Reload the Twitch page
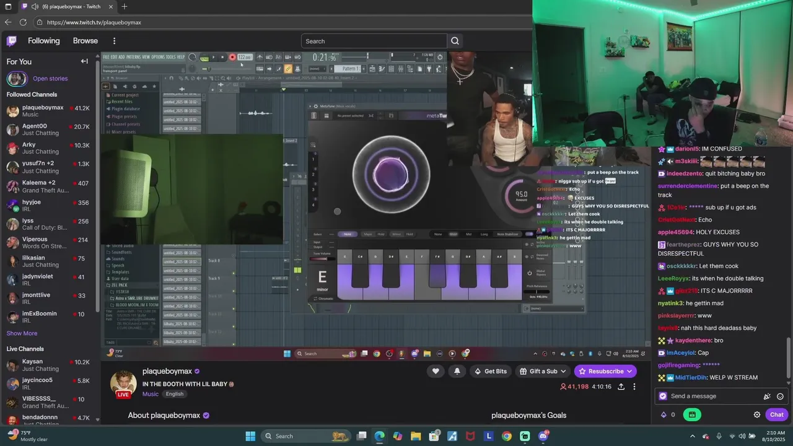This screenshot has width=793, height=446. coord(23,22)
